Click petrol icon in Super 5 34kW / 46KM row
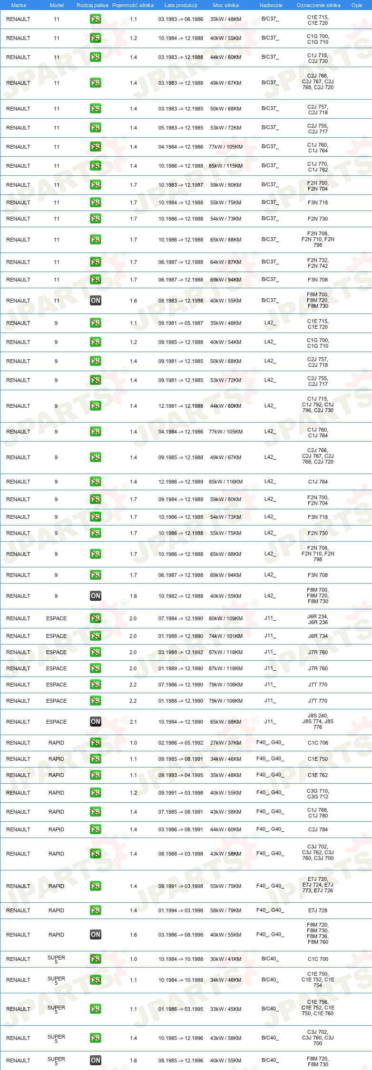Viewport: 372px width, 1070px height. [x=95, y=980]
